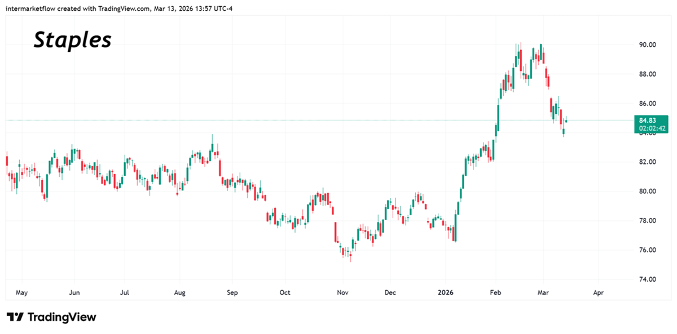Click the countdown timer 02:02:42
The image size is (677, 334).
pos(650,127)
